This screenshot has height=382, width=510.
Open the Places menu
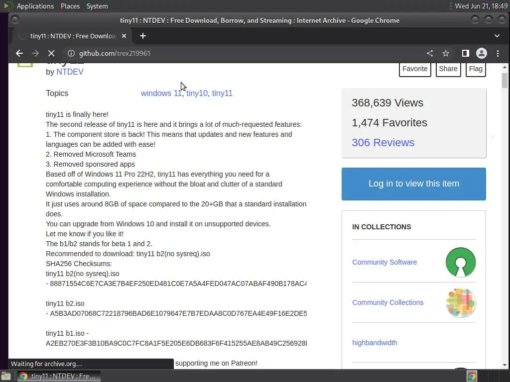(x=70, y=6)
